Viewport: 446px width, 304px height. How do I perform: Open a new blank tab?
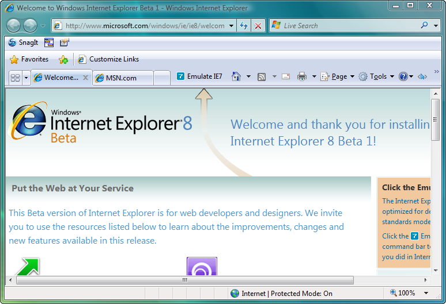[x=162, y=78]
